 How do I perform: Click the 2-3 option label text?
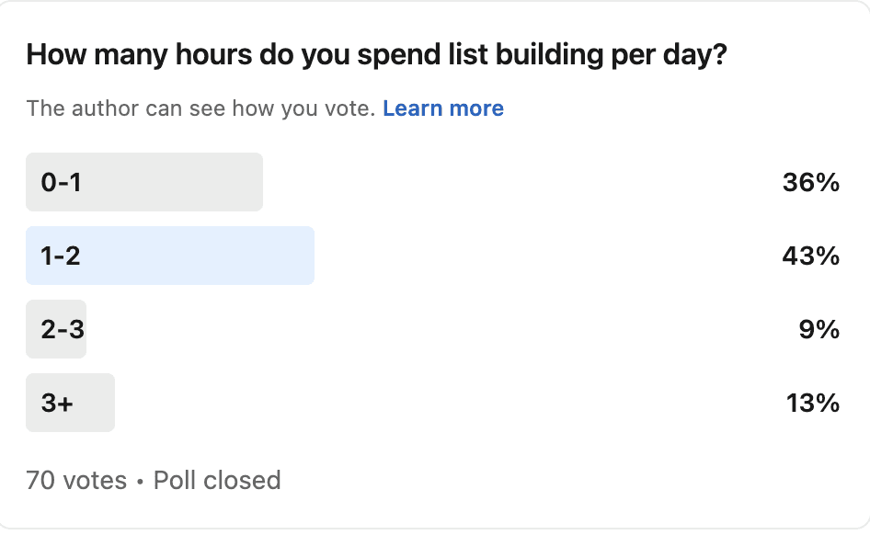[x=63, y=329]
